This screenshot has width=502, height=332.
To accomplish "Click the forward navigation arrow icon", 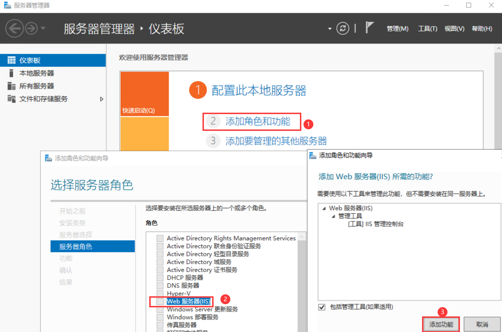I will [x=31, y=28].
